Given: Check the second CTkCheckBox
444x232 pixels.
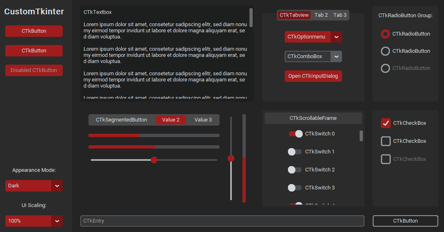Looking at the screenshot, I should click(386, 141).
